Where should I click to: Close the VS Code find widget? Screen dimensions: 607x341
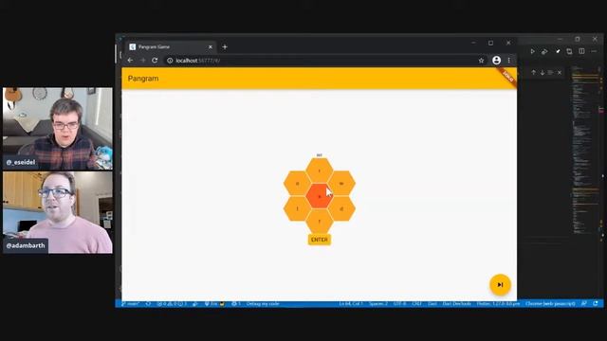[560, 73]
